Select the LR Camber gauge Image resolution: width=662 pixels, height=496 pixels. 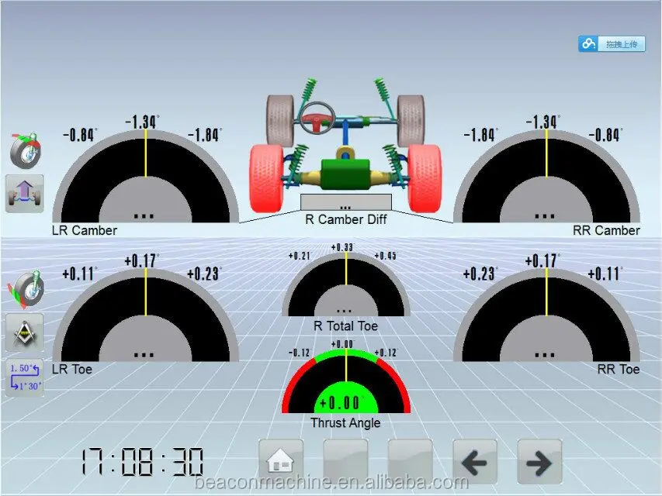146,176
